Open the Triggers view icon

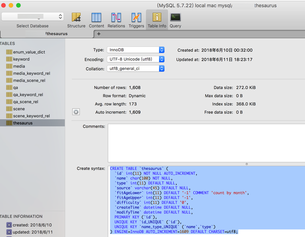pos(136,17)
